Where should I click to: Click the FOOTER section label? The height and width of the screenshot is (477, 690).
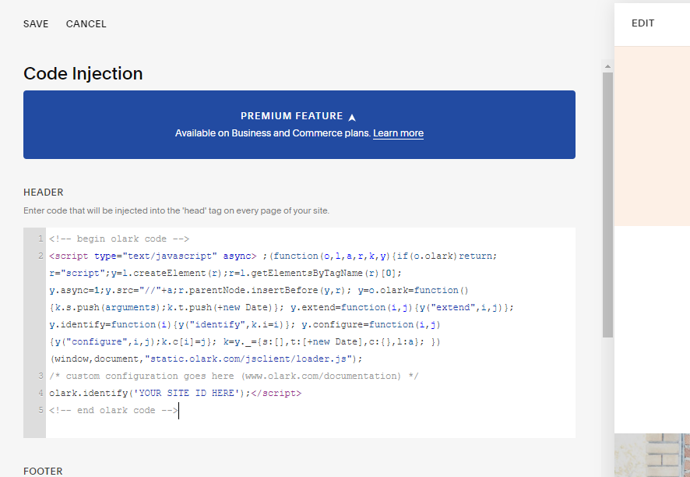(x=42, y=471)
